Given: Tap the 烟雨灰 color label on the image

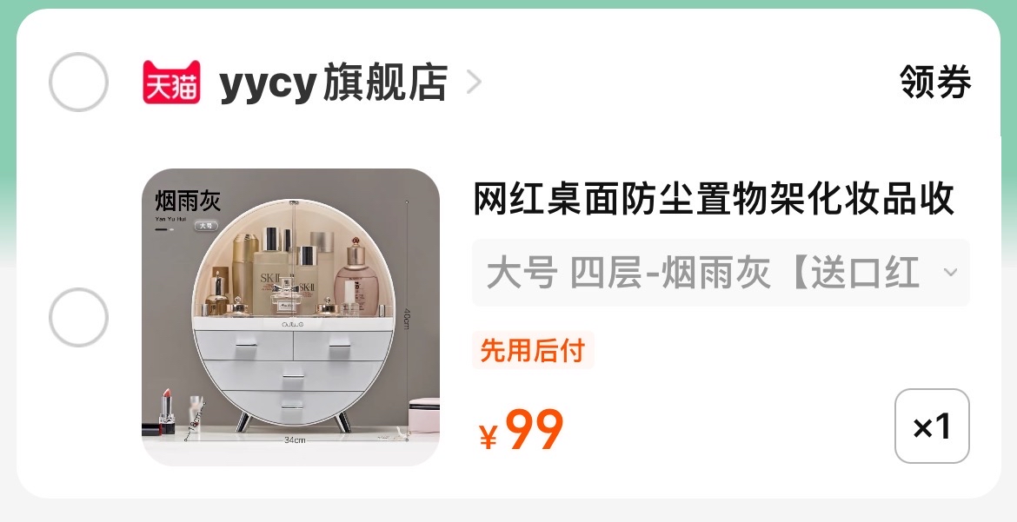Looking at the screenshot, I should coord(188,201).
